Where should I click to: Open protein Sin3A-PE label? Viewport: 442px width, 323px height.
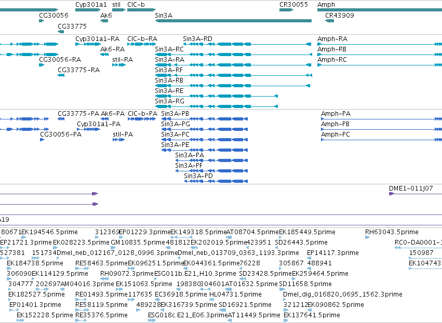tap(175, 144)
